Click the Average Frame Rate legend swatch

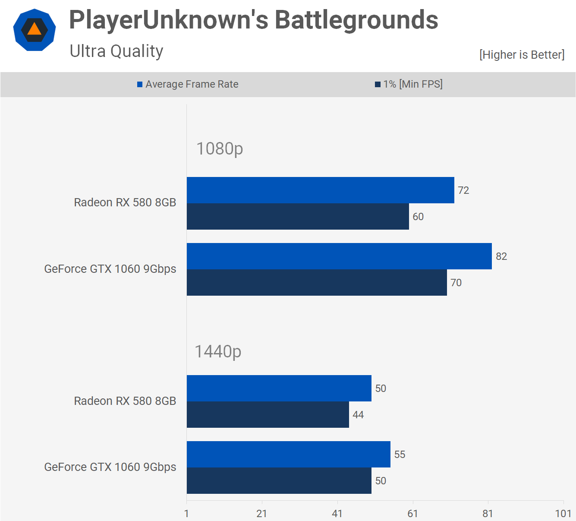coord(140,85)
